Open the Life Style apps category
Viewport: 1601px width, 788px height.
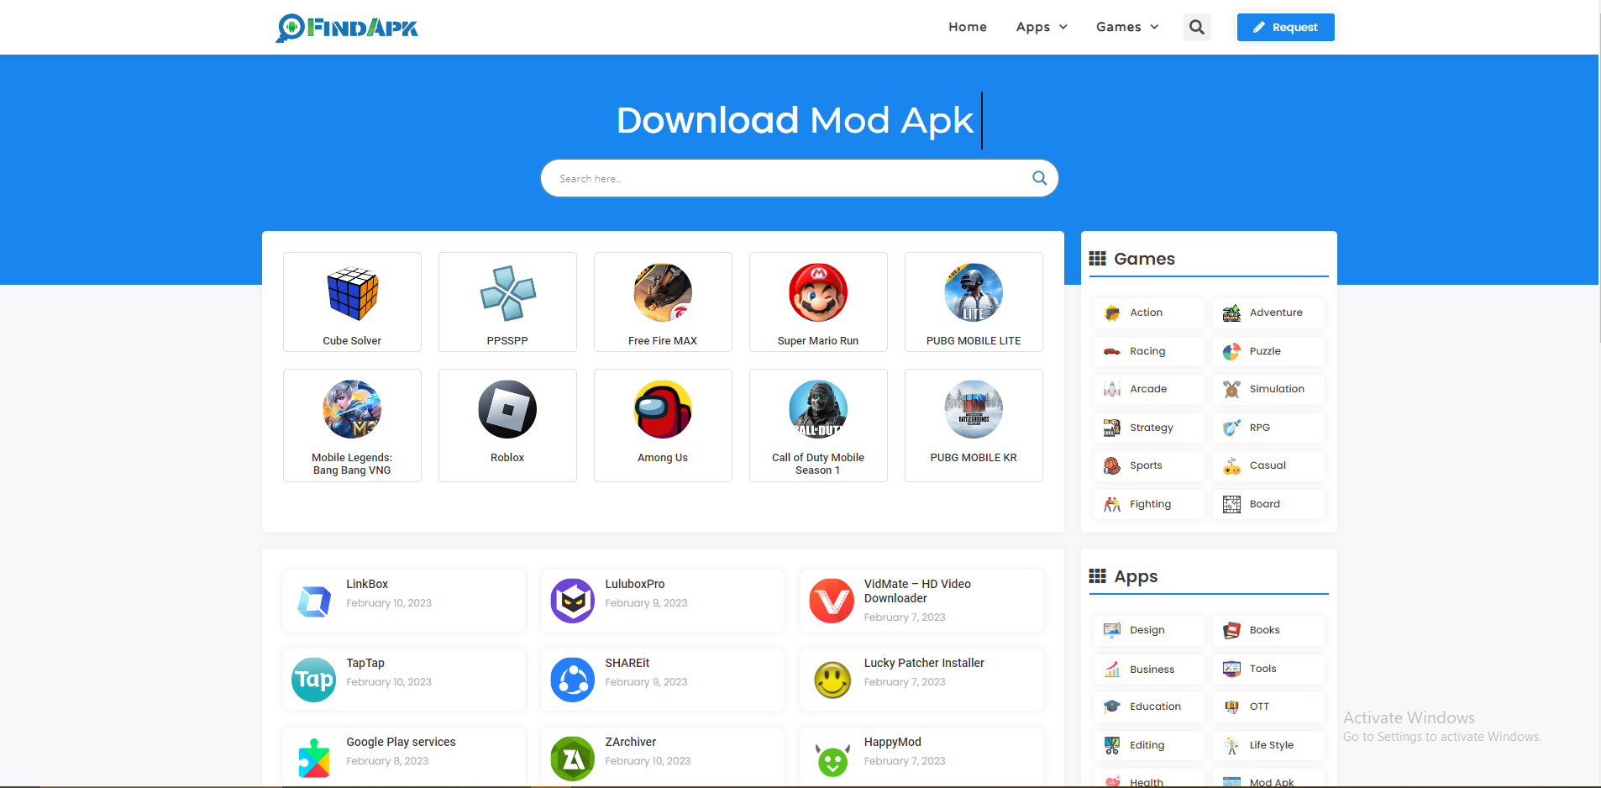tap(1271, 745)
